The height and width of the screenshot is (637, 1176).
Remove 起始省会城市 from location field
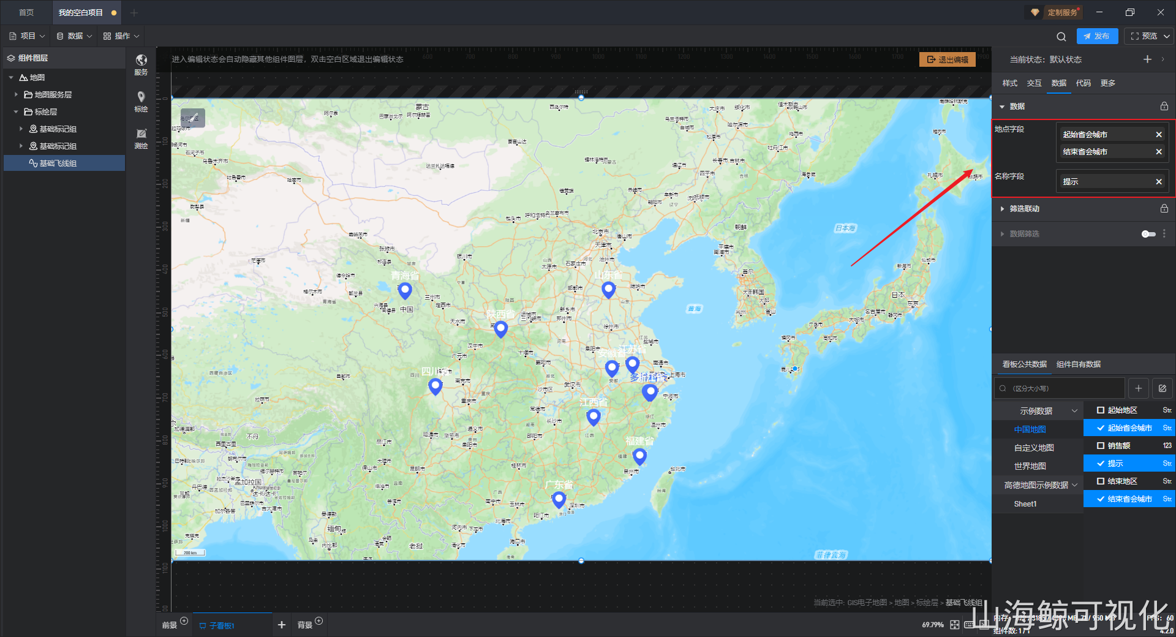click(x=1159, y=134)
